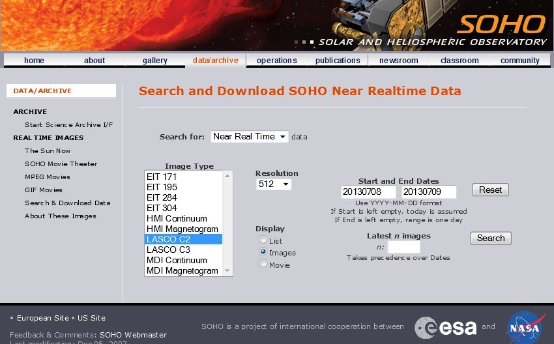Select LASCO C2 image type
Image resolution: width=554 pixels, height=344 pixels.
click(183, 239)
